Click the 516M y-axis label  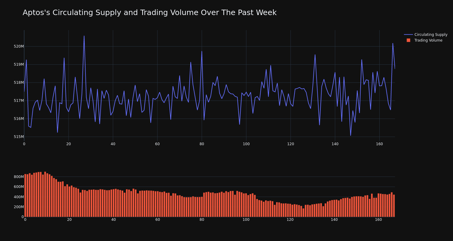click(x=19, y=119)
